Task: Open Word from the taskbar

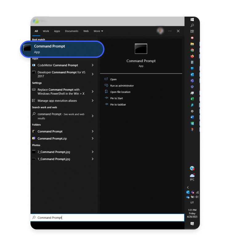Action: (192, 117)
